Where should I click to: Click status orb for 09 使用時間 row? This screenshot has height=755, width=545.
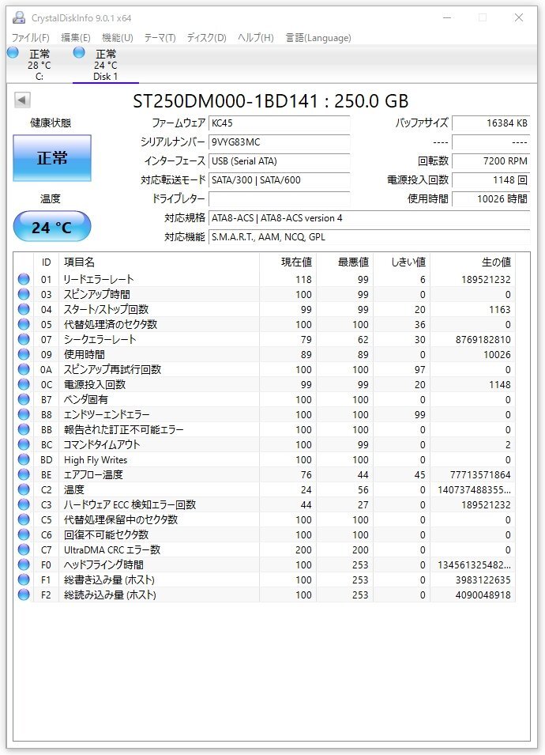pyautogui.click(x=24, y=354)
